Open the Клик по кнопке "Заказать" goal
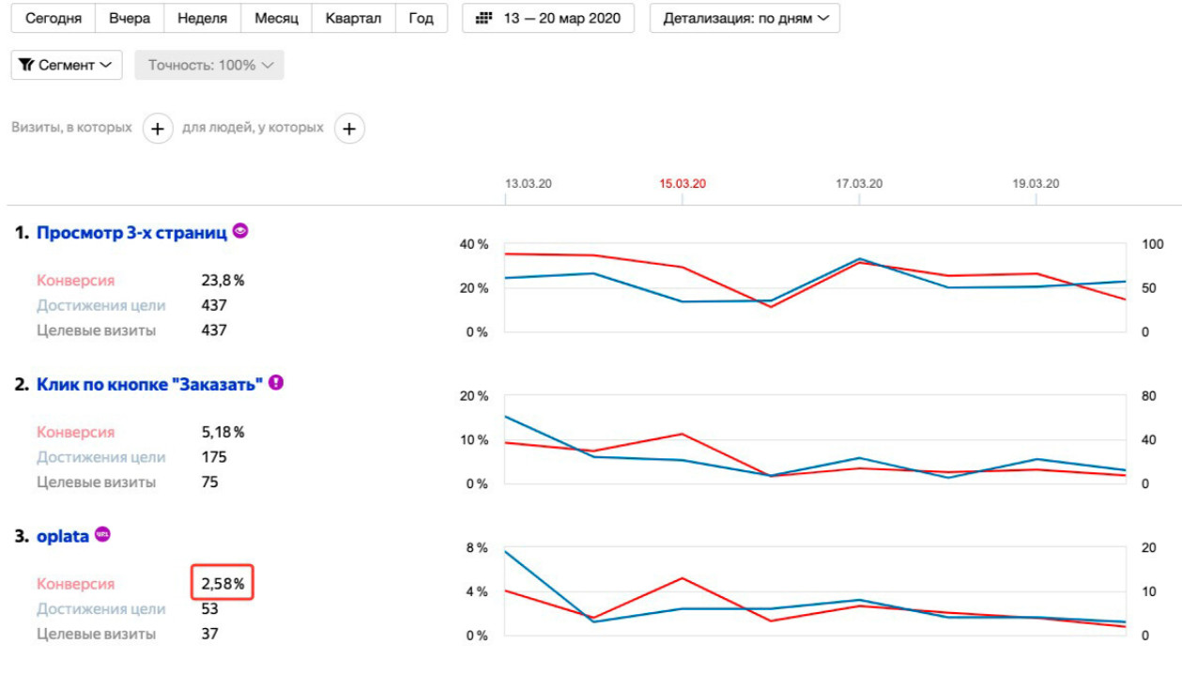This screenshot has height=675, width=1182. (149, 384)
